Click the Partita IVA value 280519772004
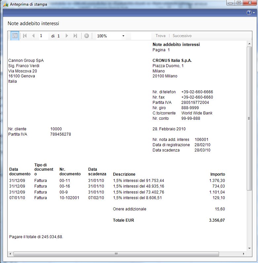The height and width of the screenshot is (263, 258). click(195, 103)
